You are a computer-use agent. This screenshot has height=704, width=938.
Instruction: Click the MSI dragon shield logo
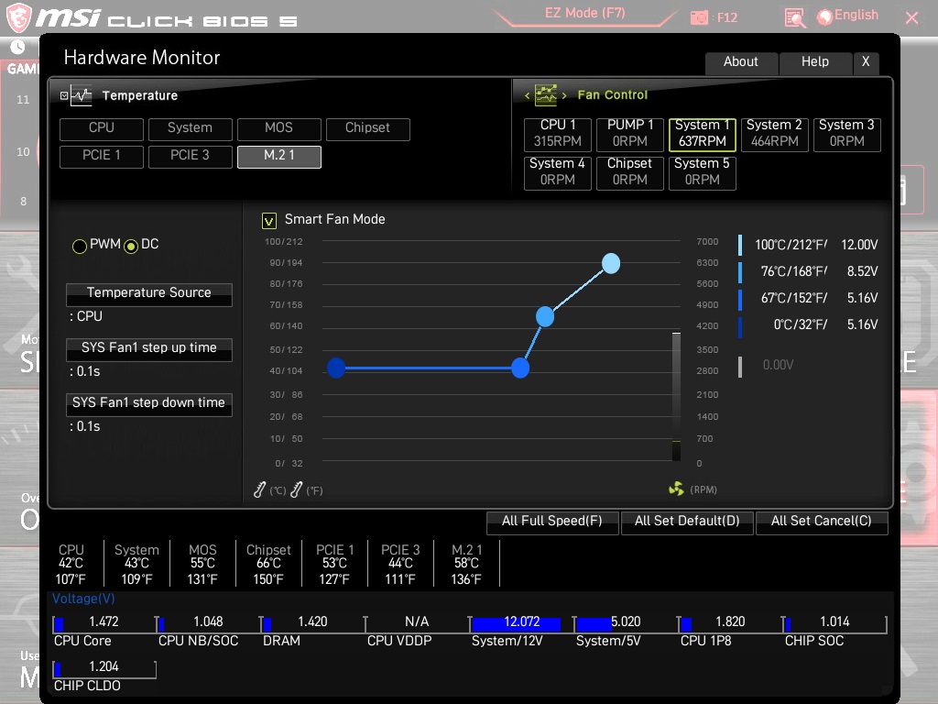pos(18,18)
